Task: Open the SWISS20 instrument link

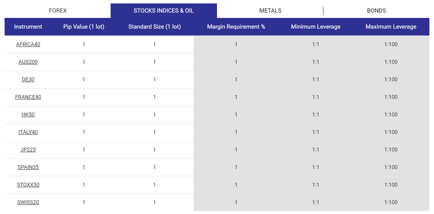Action: (28, 203)
